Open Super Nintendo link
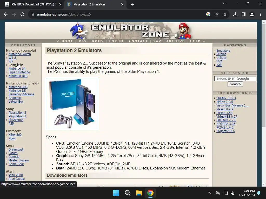 tap(19, 72)
